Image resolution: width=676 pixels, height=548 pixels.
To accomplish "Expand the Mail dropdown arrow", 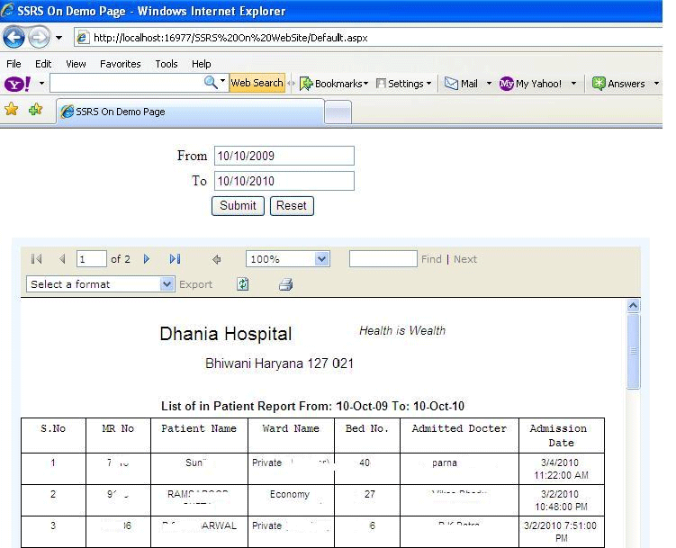I will tap(489, 83).
